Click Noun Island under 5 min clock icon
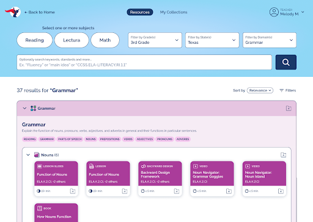 pyautogui.click(x=246, y=191)
